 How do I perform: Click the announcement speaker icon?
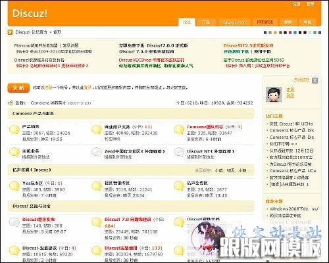(x=11, y=103)
